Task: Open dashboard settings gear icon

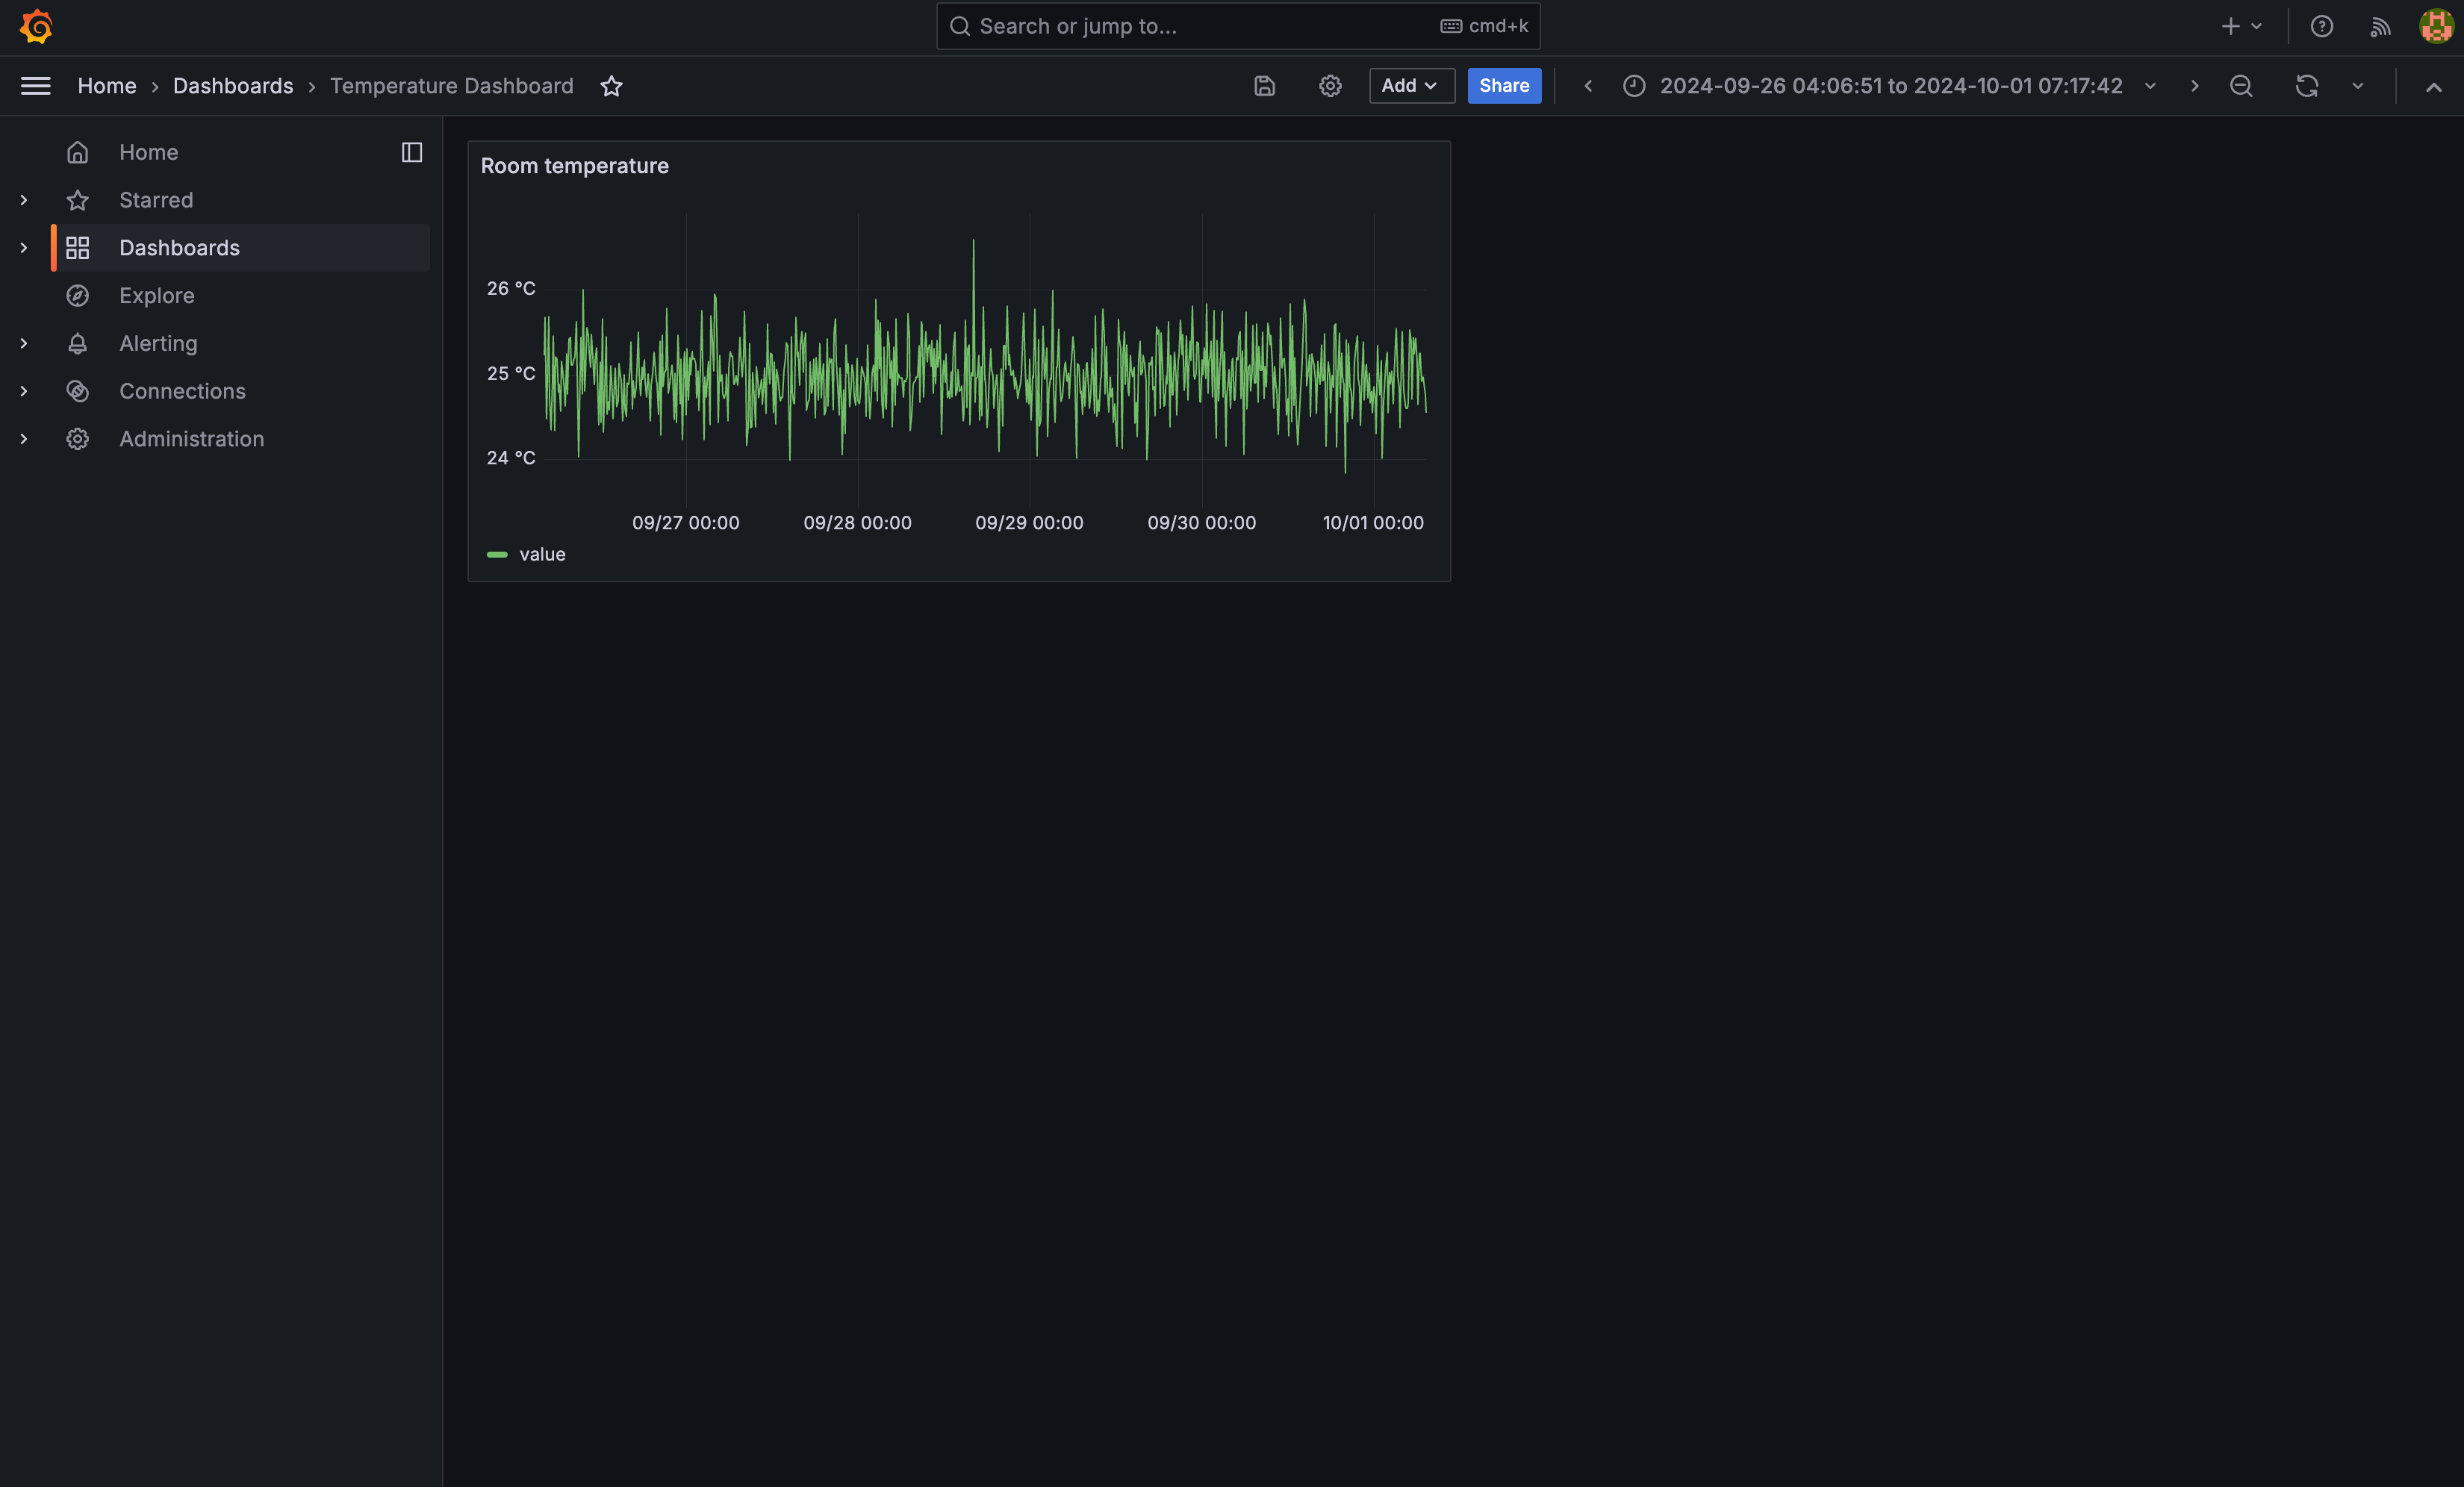Action: 1329,86
